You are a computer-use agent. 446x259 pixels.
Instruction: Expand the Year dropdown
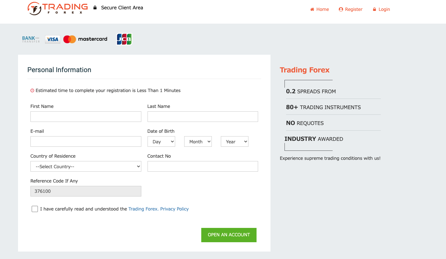click(234, 141)
